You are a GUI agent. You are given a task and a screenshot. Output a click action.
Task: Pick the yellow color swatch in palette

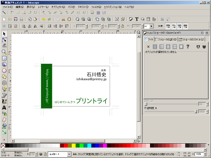click(x=74, y=145)
